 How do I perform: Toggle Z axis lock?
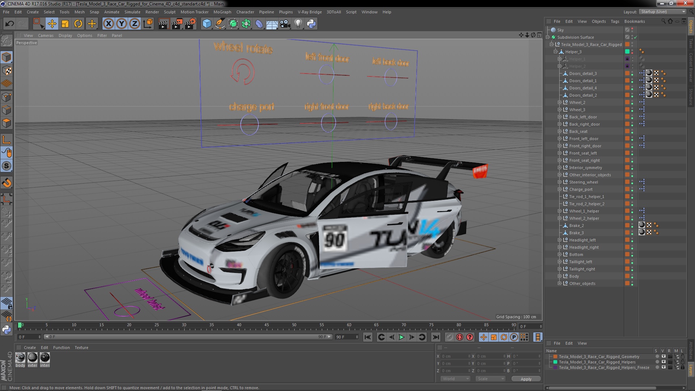135,24
